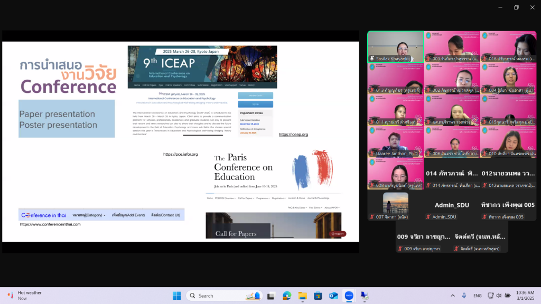Select Sasilak Khayankij's video tile
The image size is (541, 304).
[x=396, y=47]
